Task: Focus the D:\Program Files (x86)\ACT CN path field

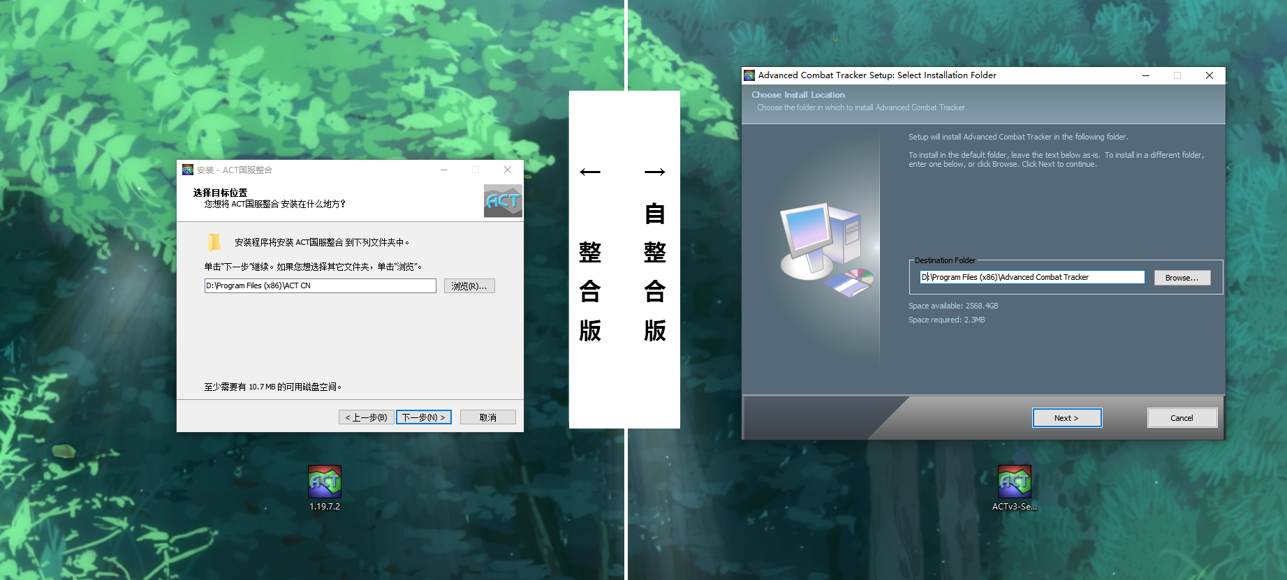Action: 321,285
